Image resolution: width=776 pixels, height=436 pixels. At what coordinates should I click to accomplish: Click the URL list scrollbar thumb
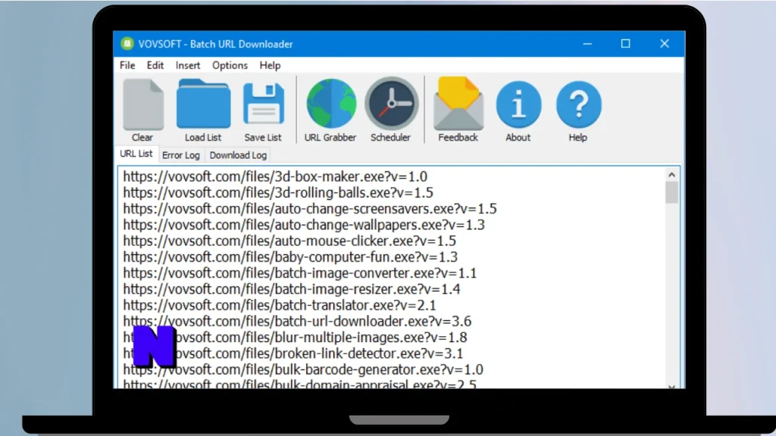(x=671, y=193)
